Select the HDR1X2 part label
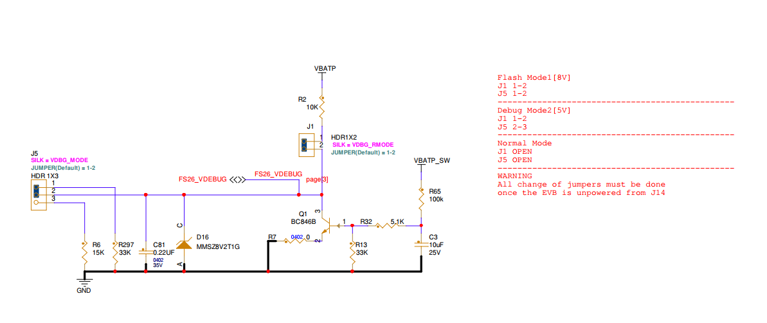767x323 pixels. (345, 137)
